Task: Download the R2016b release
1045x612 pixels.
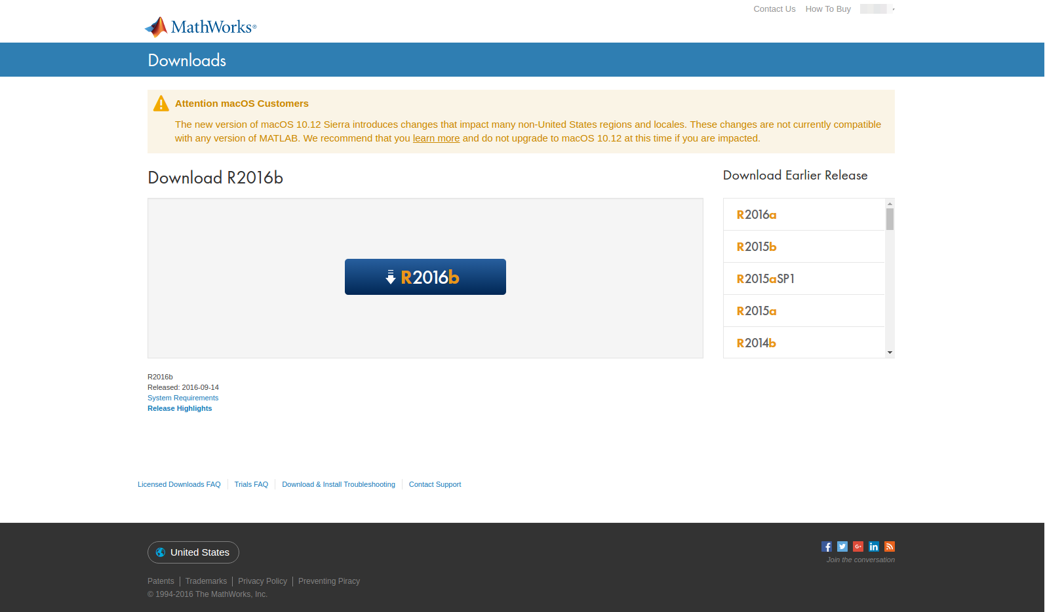Action: 425,277
